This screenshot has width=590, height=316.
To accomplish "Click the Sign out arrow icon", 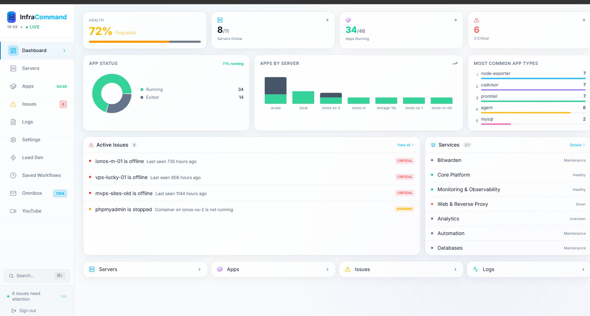I will [x=14, y=311].
